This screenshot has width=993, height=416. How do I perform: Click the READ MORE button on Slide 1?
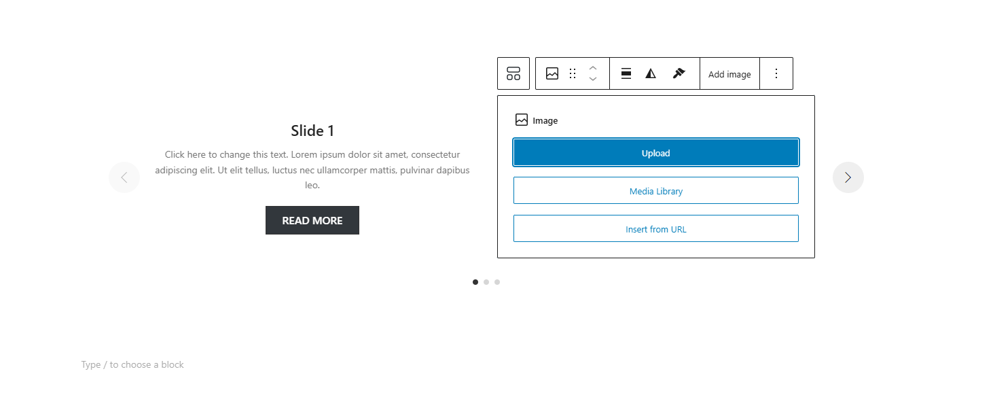[312, 220]
